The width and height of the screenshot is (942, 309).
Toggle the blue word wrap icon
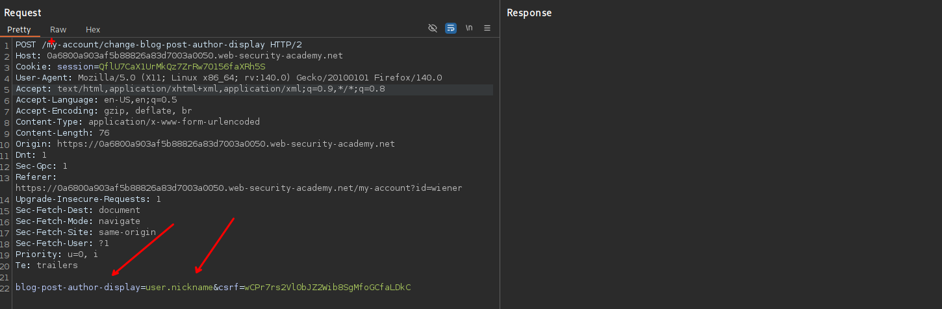[450, 29]
